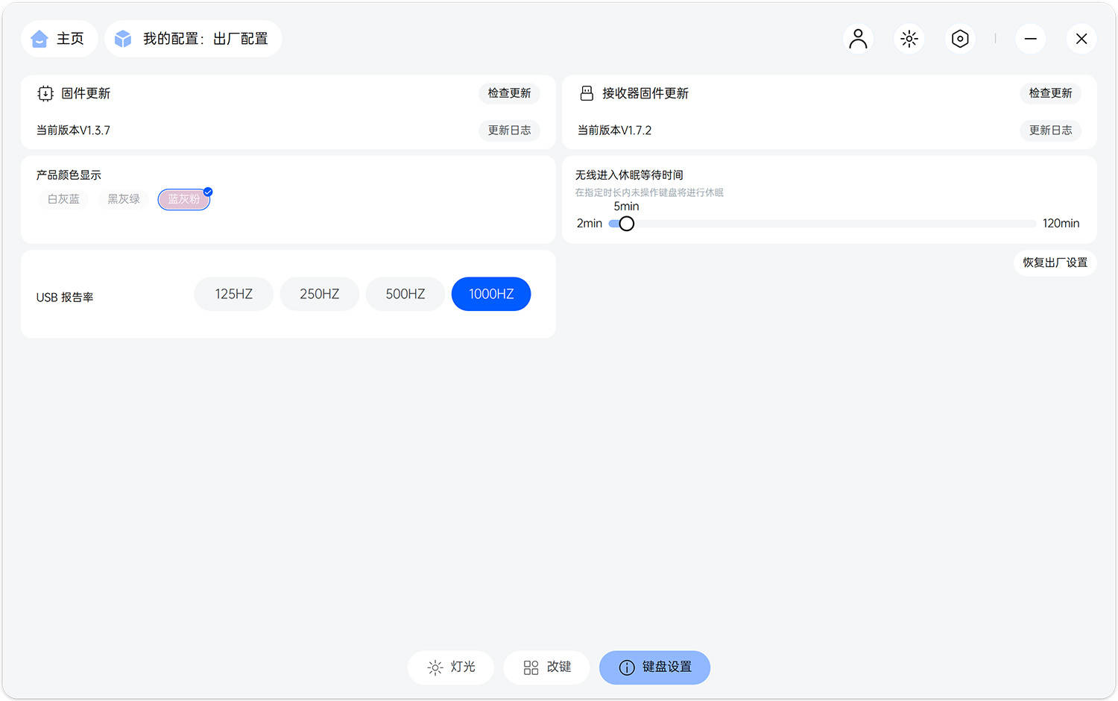1118x701 pixels.
Task: Switch to the 键盘设置 tab
Action: click(x=655, y=667)
